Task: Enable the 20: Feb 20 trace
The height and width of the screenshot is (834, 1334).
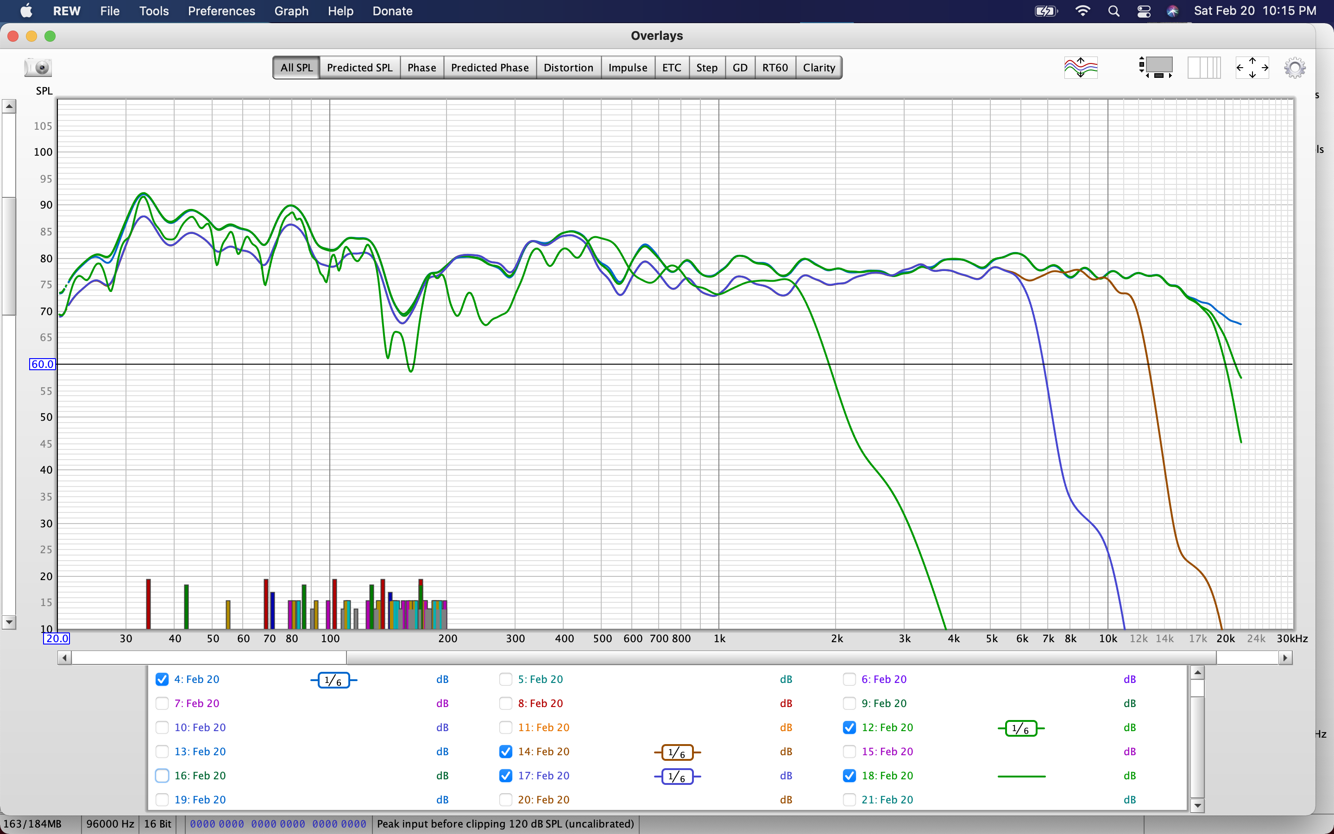Action: (x=505, y=800)
